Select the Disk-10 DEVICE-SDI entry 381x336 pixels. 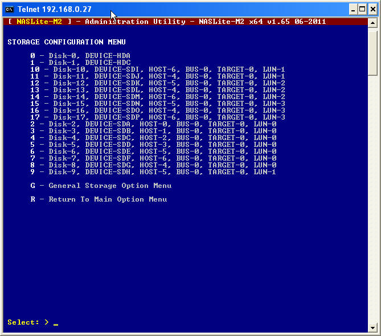click(157, 69)
